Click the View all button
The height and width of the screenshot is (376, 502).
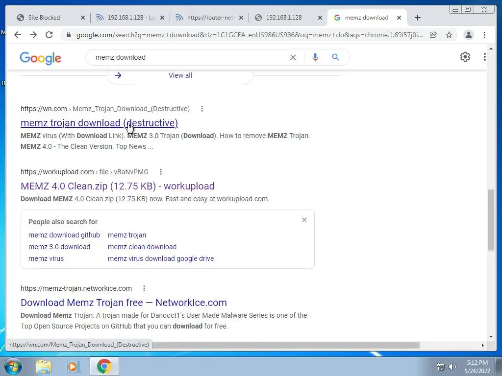coord(180,75)
